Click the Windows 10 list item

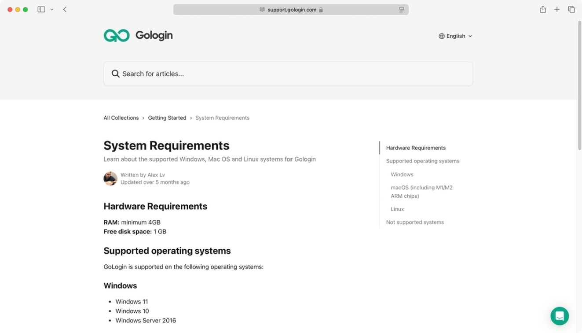click(x=132, y=311)
